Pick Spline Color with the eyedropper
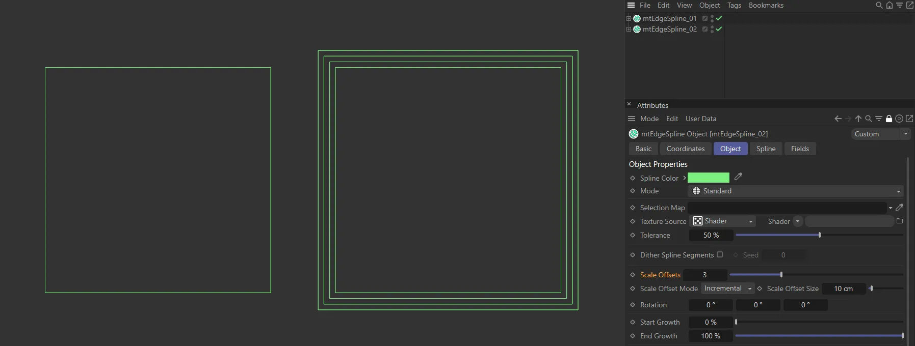Image resolution: width=915 pixels, height=346 pixels. (x=738, y=177)
